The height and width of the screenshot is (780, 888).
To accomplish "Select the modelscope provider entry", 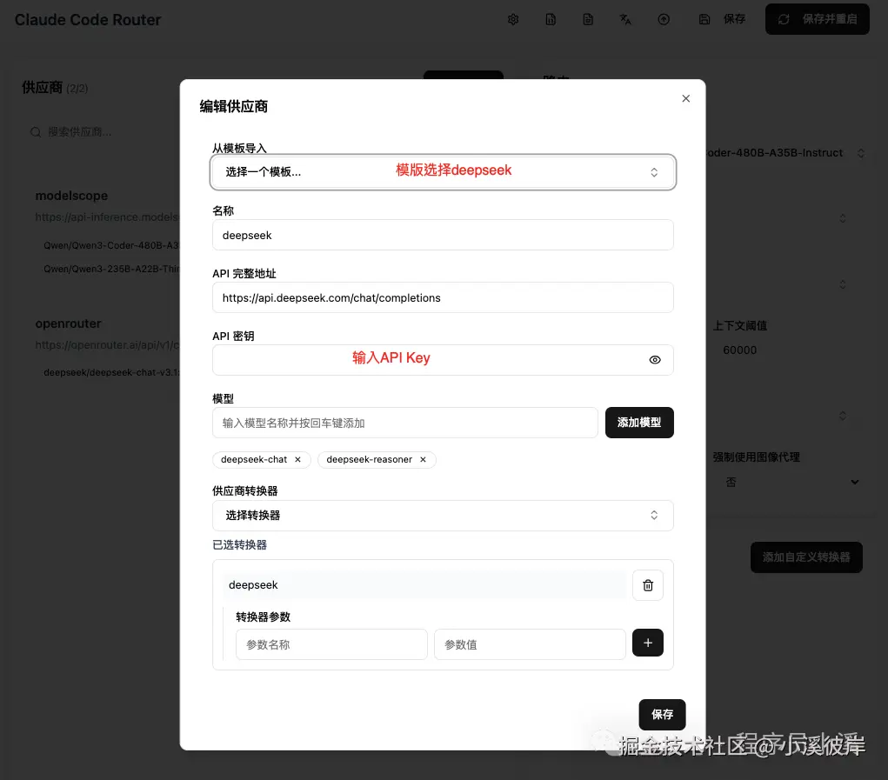I will coord(71,196).
